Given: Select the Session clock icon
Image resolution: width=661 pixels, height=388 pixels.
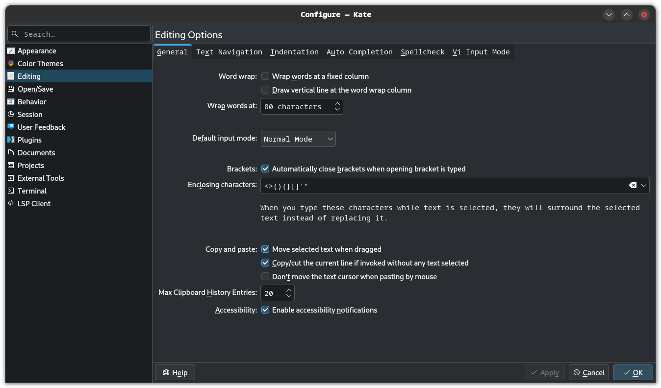Looking at the screenshot, I should tap(11, 114).
